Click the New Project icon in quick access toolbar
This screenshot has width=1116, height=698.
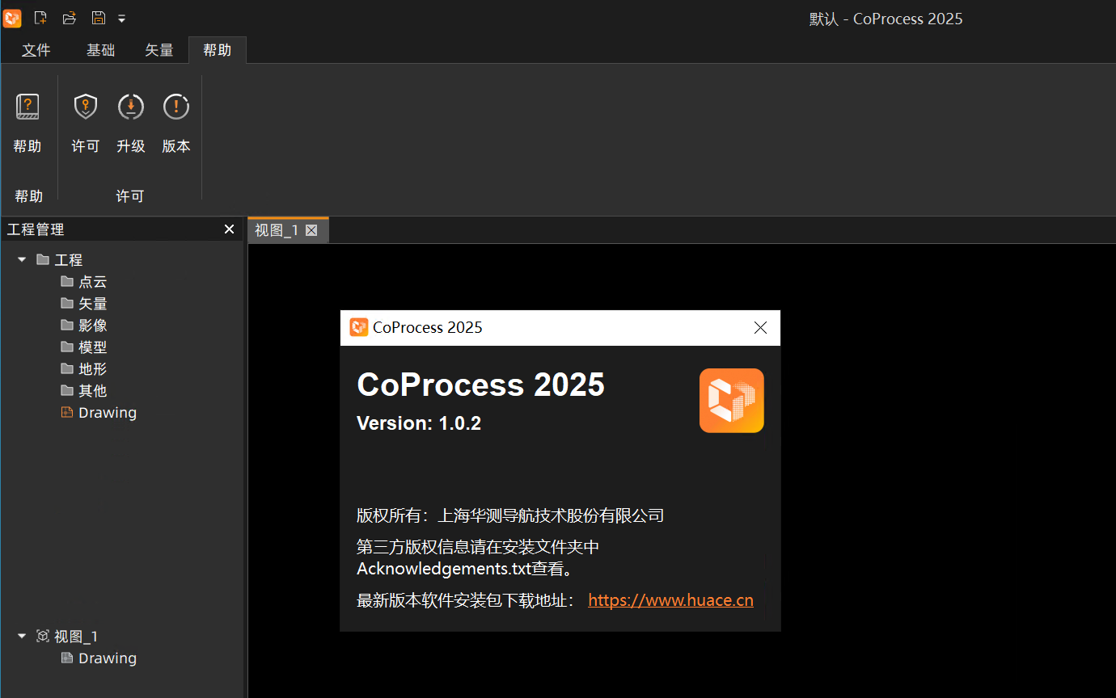40,18
